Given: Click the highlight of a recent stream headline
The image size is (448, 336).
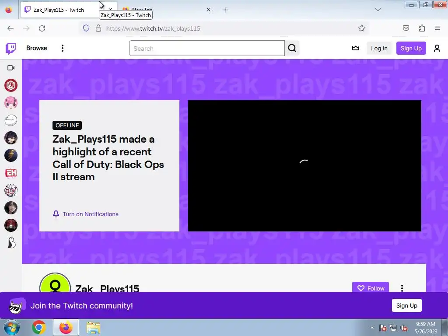Looking at the screenshot, I should click(x=108, y=158).
